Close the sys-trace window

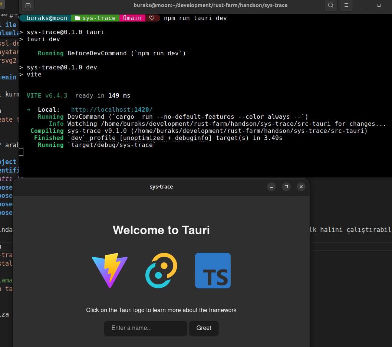tap(301, 187)
